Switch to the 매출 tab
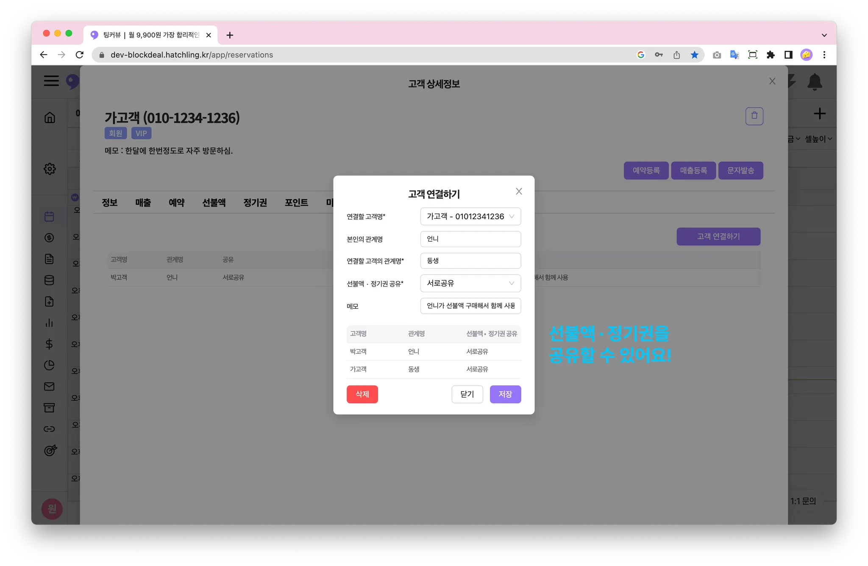Viewport: 868px width, 566px height. click(143, 203)
